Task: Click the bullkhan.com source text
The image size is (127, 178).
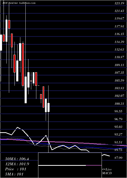Action: (27, 3)
